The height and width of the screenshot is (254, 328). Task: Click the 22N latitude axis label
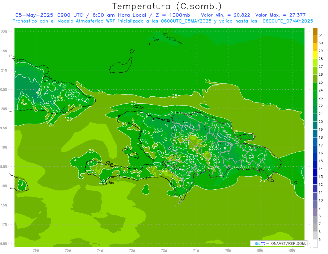[5, 32]
